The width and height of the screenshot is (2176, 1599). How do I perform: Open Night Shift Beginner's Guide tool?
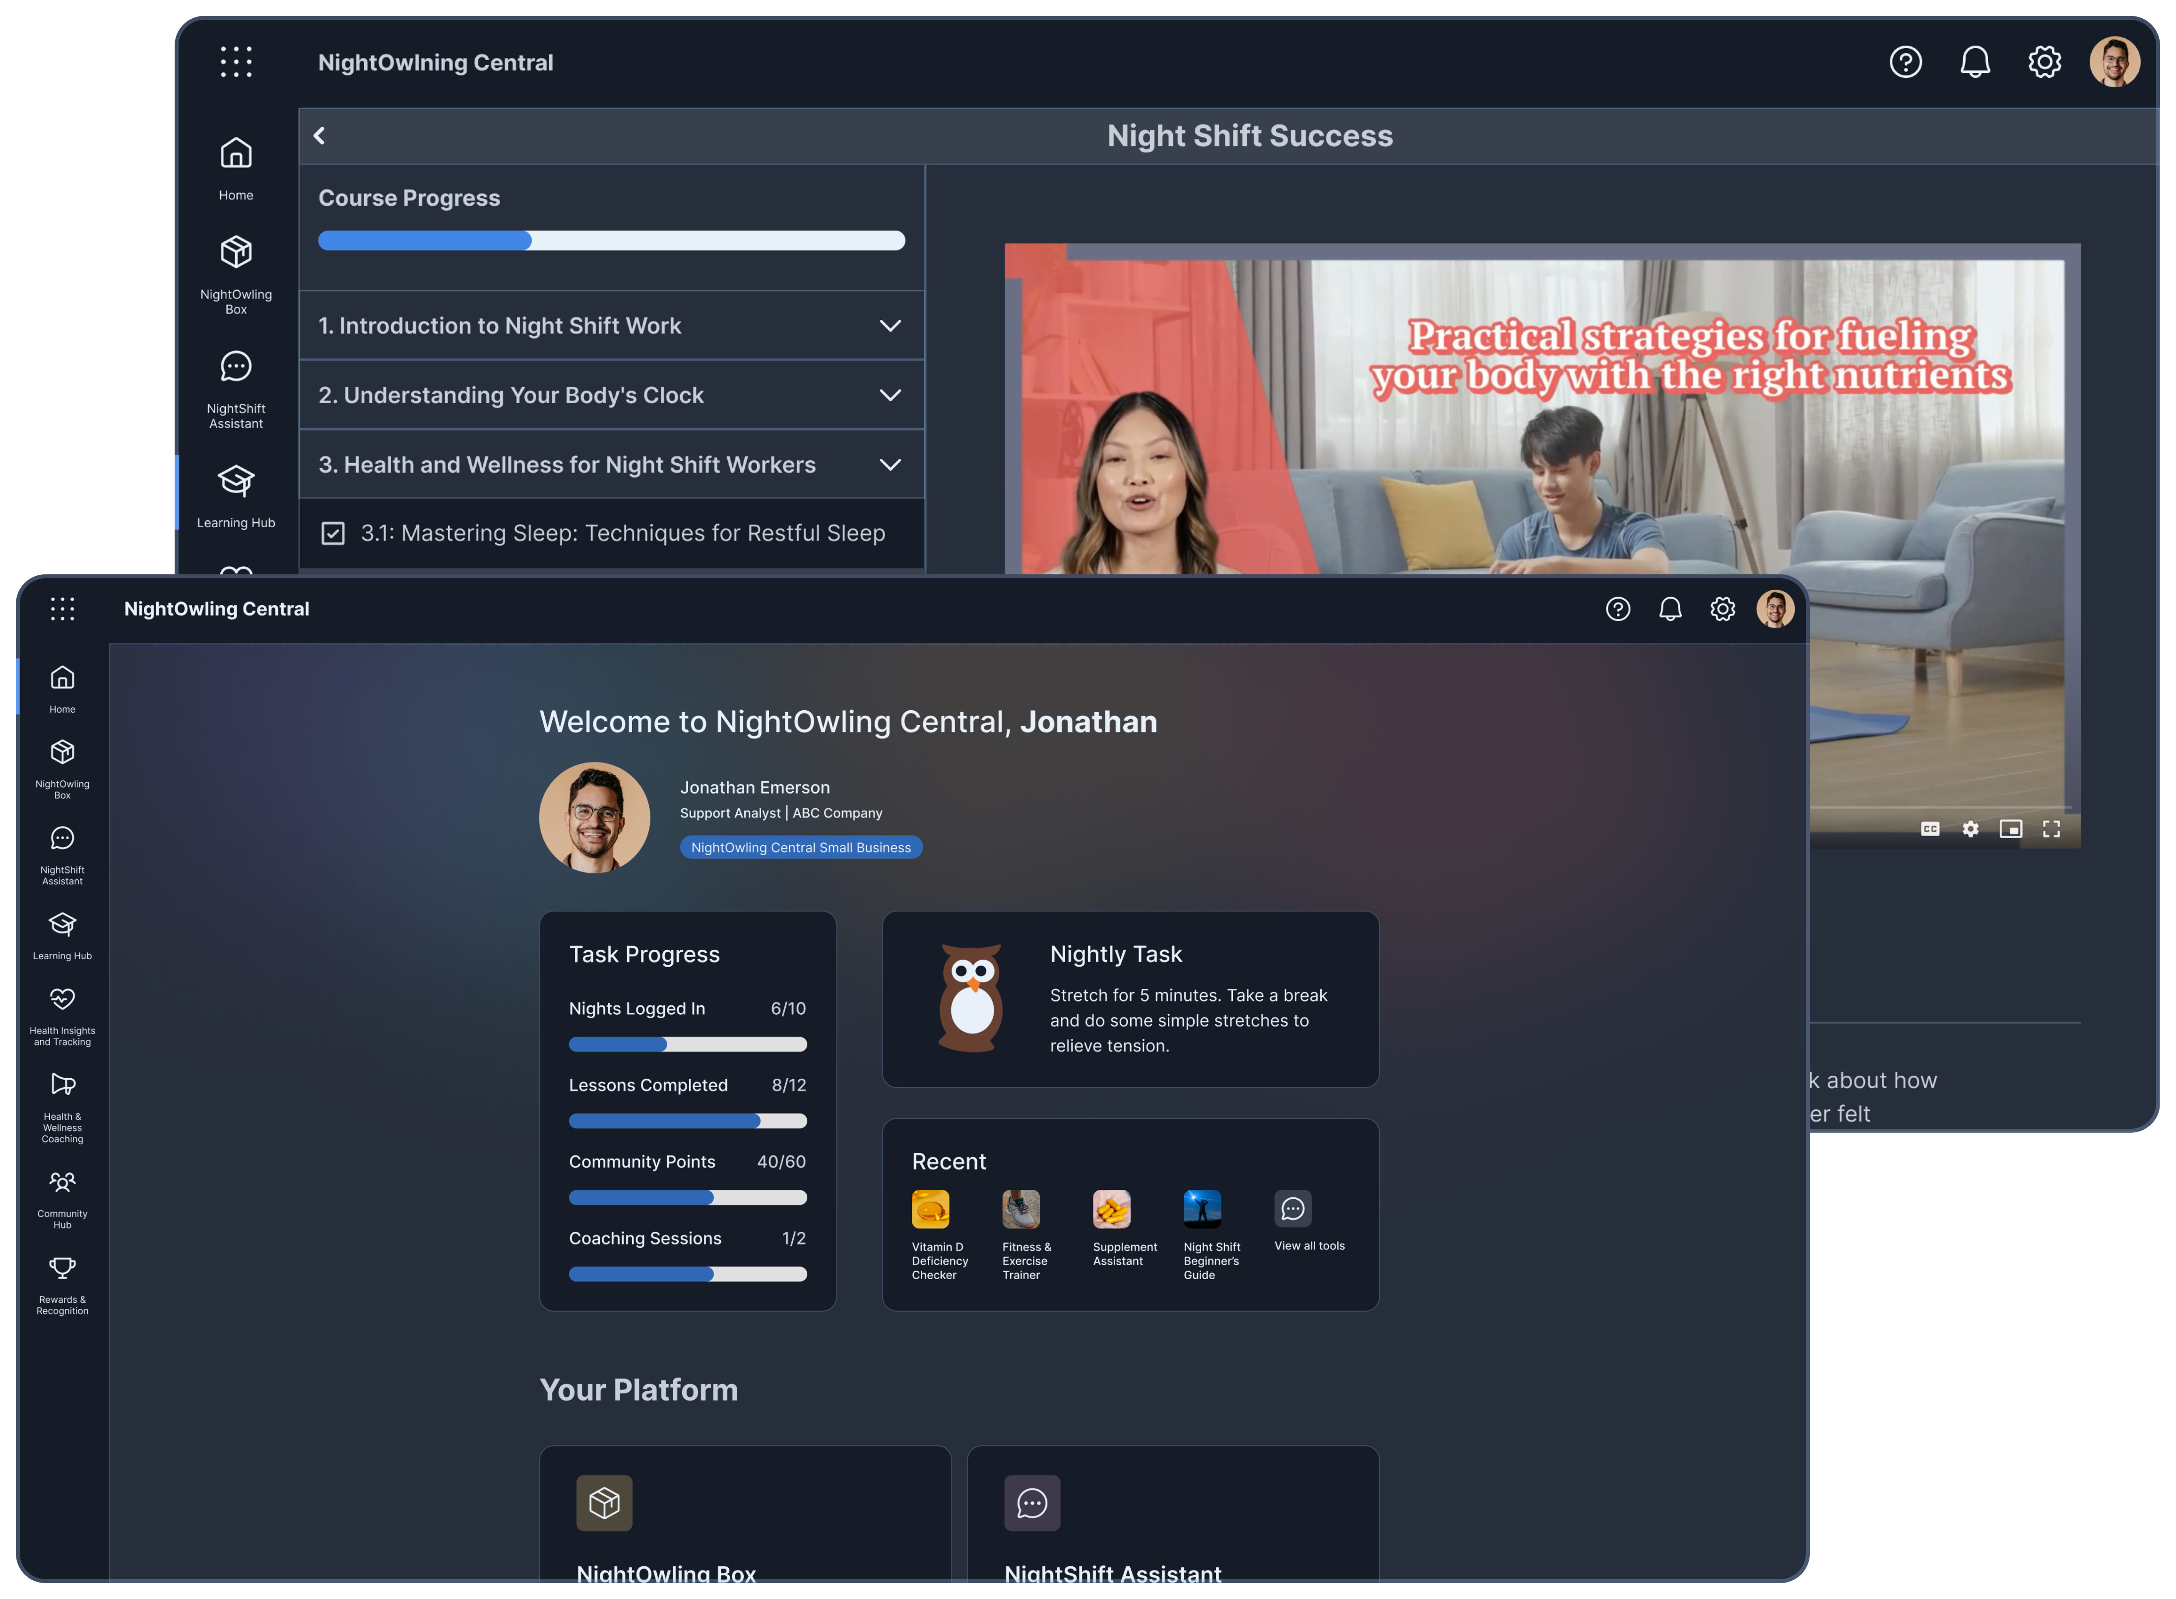pyautogui.click(x=1211, y=1235)
